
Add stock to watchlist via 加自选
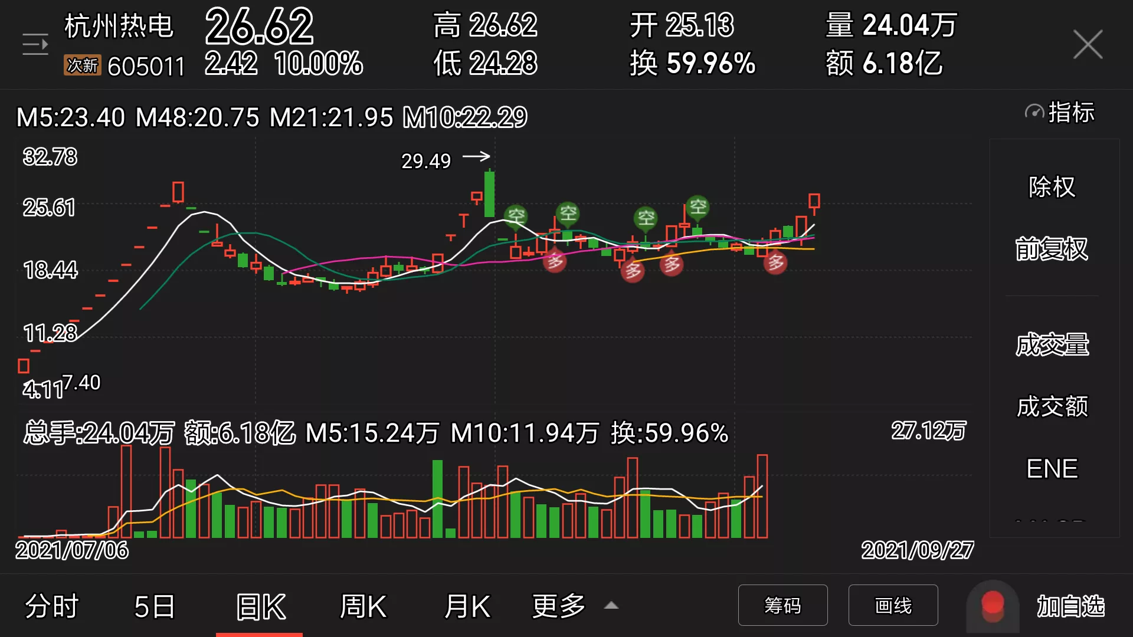point(1070,606)
